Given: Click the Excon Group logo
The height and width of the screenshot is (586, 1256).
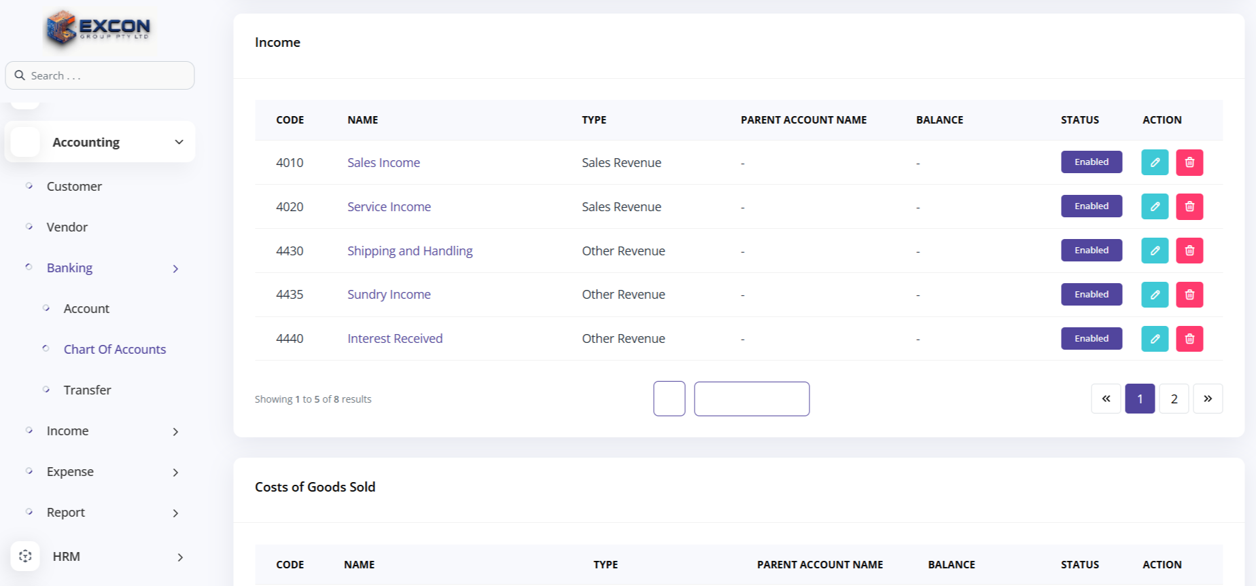Looking at the screenshot, I should click(99, 29).
